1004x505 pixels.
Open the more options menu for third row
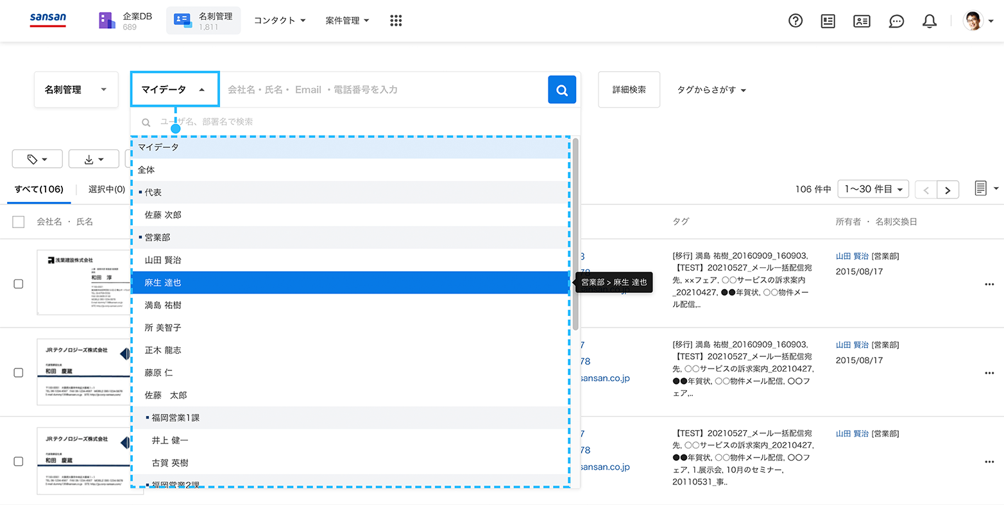(x=989, y=461)
